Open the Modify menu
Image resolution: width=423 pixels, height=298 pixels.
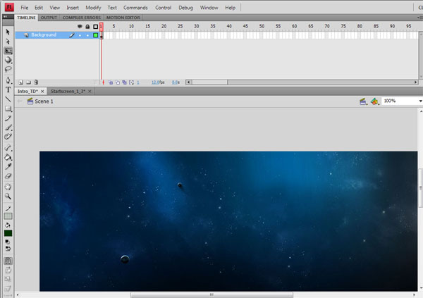coord(93,7)
